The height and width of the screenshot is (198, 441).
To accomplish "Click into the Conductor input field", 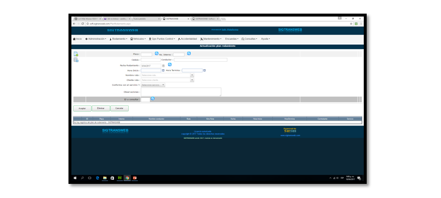I will [201, 60].
